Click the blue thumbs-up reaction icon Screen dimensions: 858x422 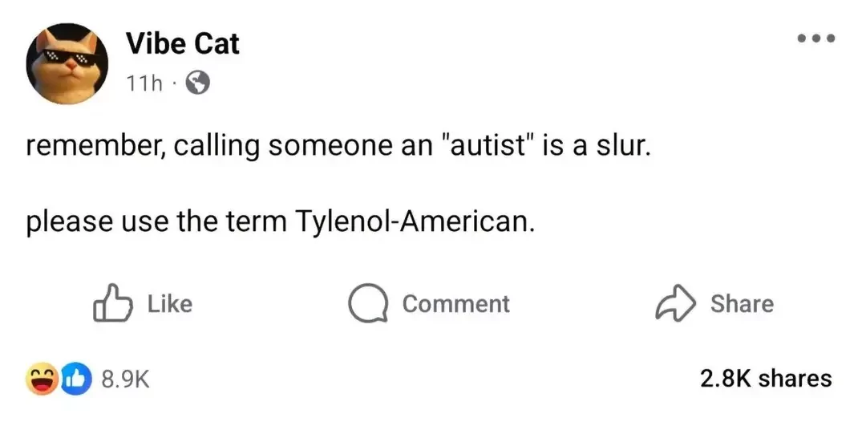click(x=74, y=379)
